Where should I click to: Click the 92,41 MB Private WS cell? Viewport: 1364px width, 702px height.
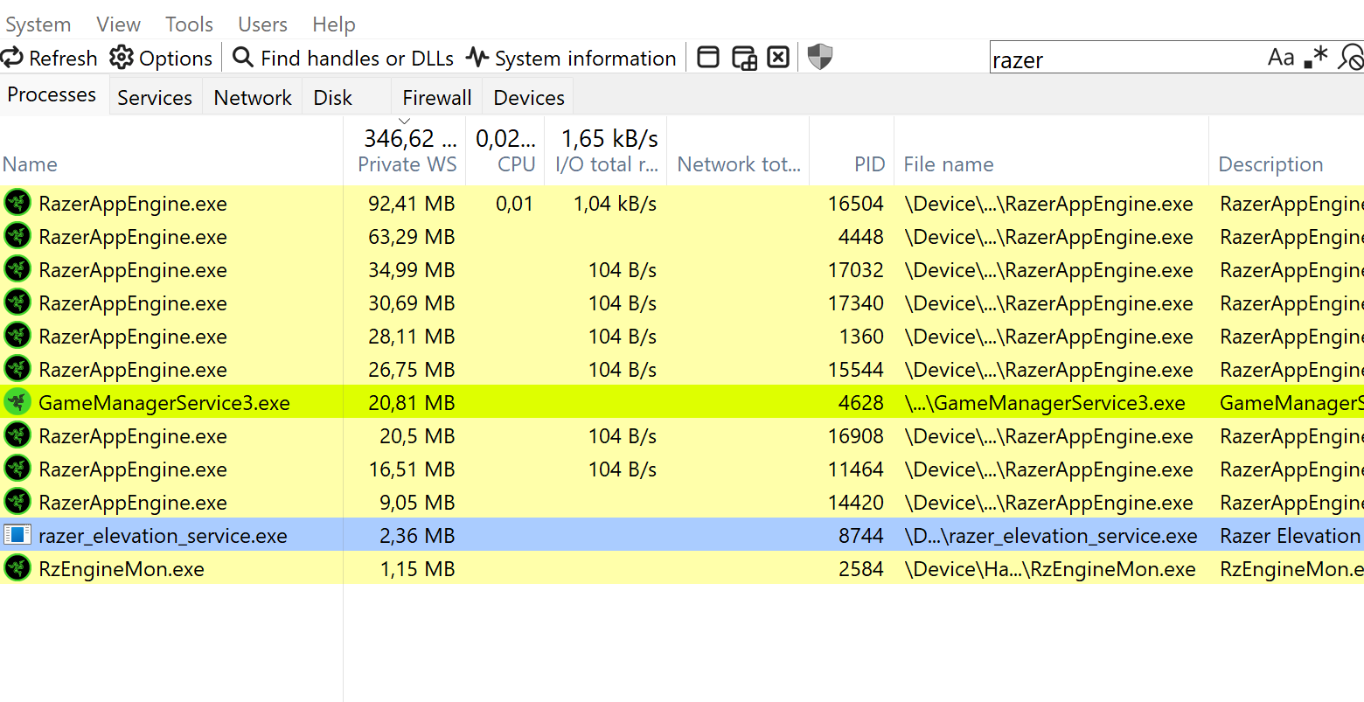click(x=411, y=204)
